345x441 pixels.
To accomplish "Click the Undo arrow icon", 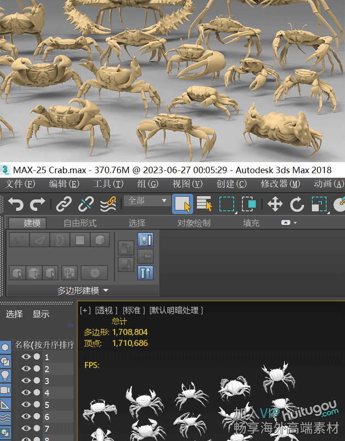I will [16, 204].
